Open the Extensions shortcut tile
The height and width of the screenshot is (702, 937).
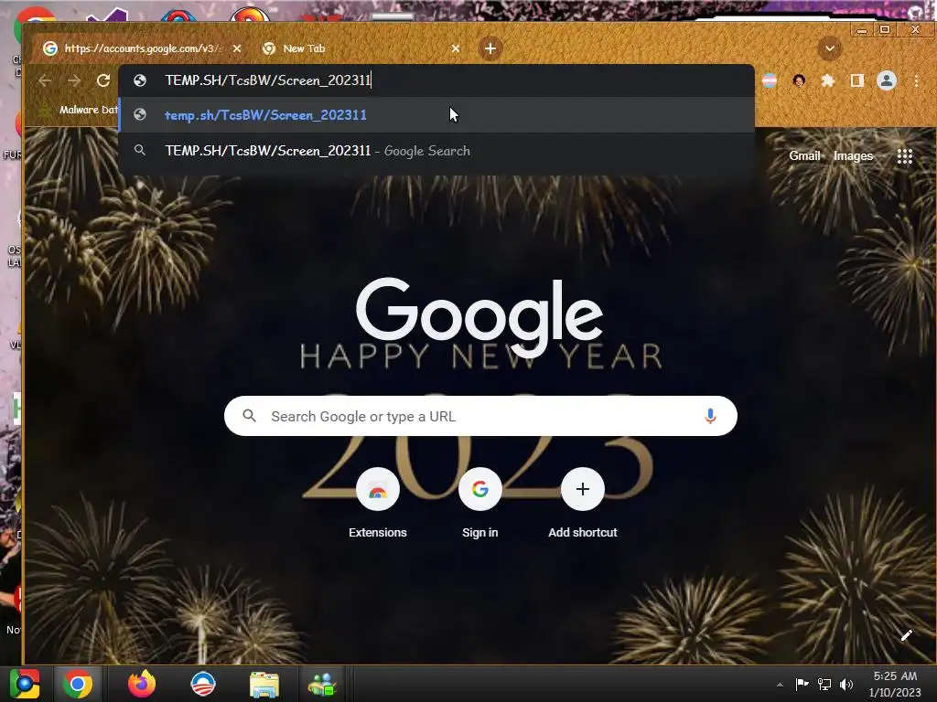pos(378,505)
